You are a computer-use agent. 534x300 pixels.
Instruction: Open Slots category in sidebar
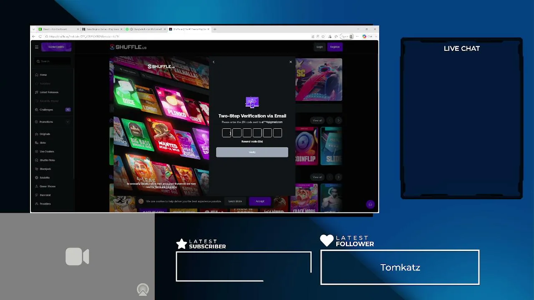[43, 143]
